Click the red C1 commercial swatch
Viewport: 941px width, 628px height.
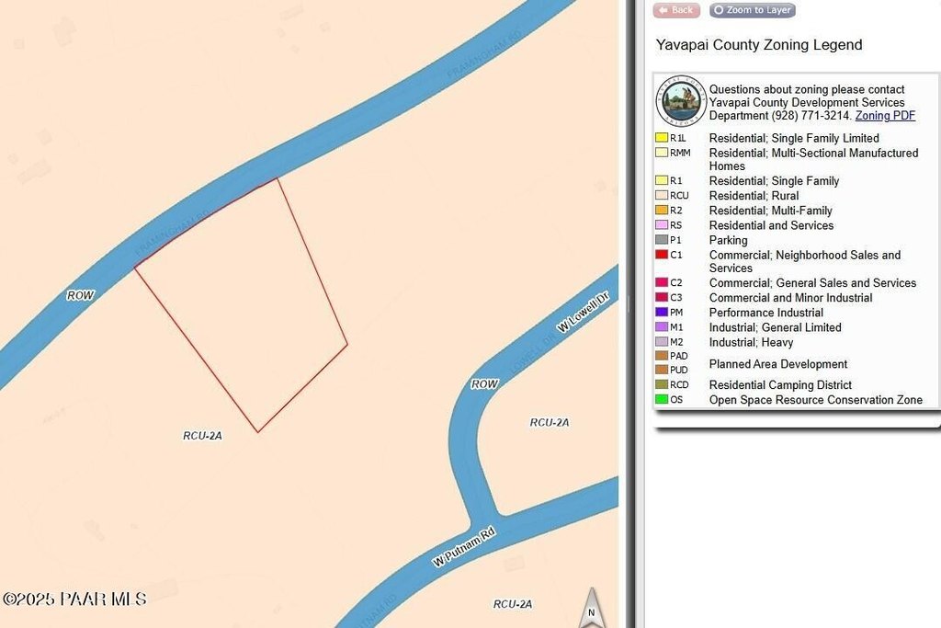[x=662, y=255]
